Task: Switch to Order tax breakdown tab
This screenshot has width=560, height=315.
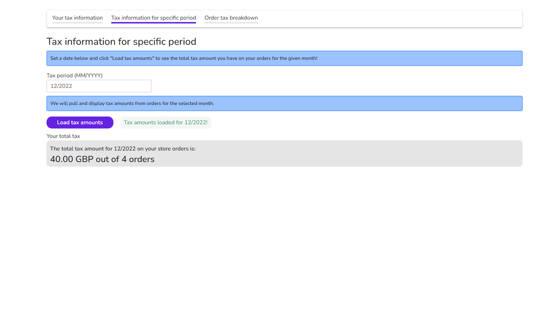Action: [x=231, y=18]
